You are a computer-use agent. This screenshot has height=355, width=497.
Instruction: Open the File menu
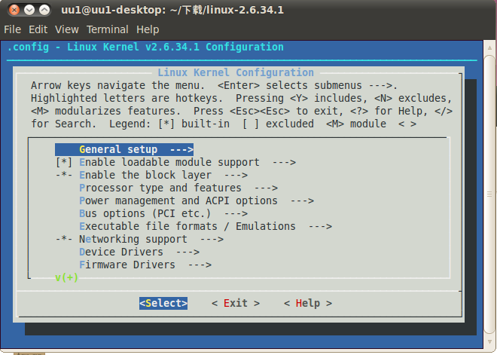(13, 29)
